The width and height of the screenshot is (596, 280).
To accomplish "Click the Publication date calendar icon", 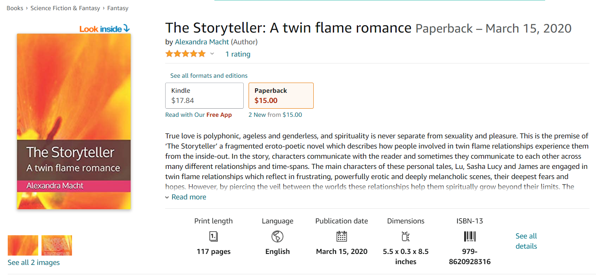I will 341,236.
